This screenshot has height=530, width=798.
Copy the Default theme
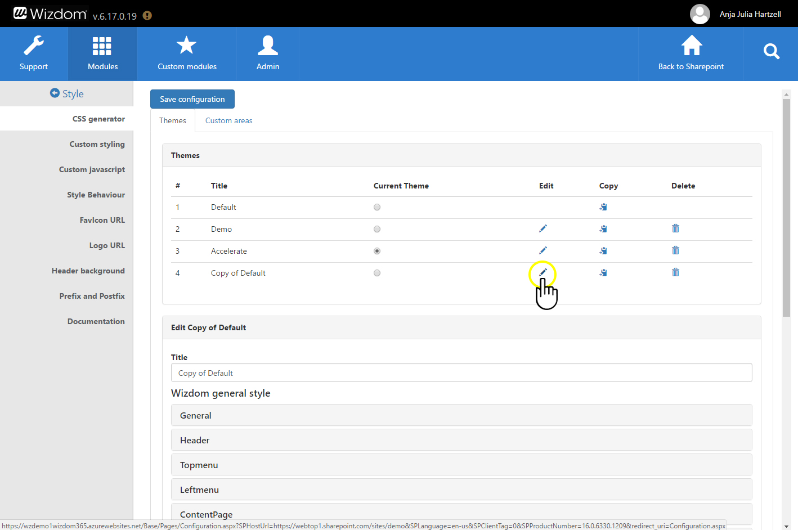(603, 207)
